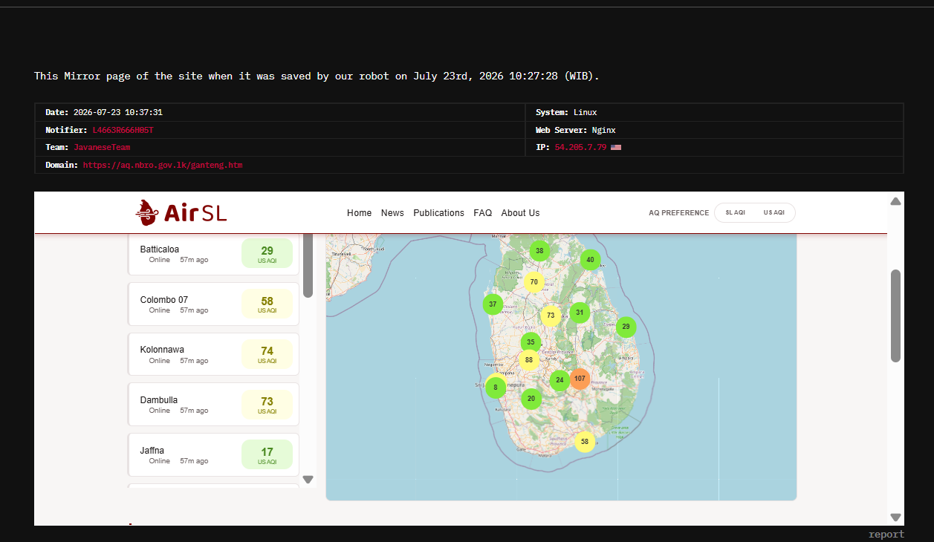
Task: Click the 58 US AQI badge for Colombo 07
Action: pyautogui.click(x=267, y=304)
